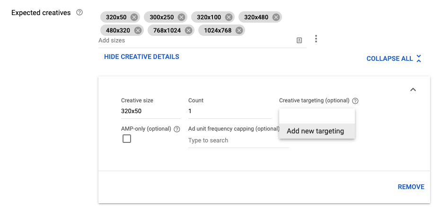Remove the 320x50 size chip

(x=134, y=17)
